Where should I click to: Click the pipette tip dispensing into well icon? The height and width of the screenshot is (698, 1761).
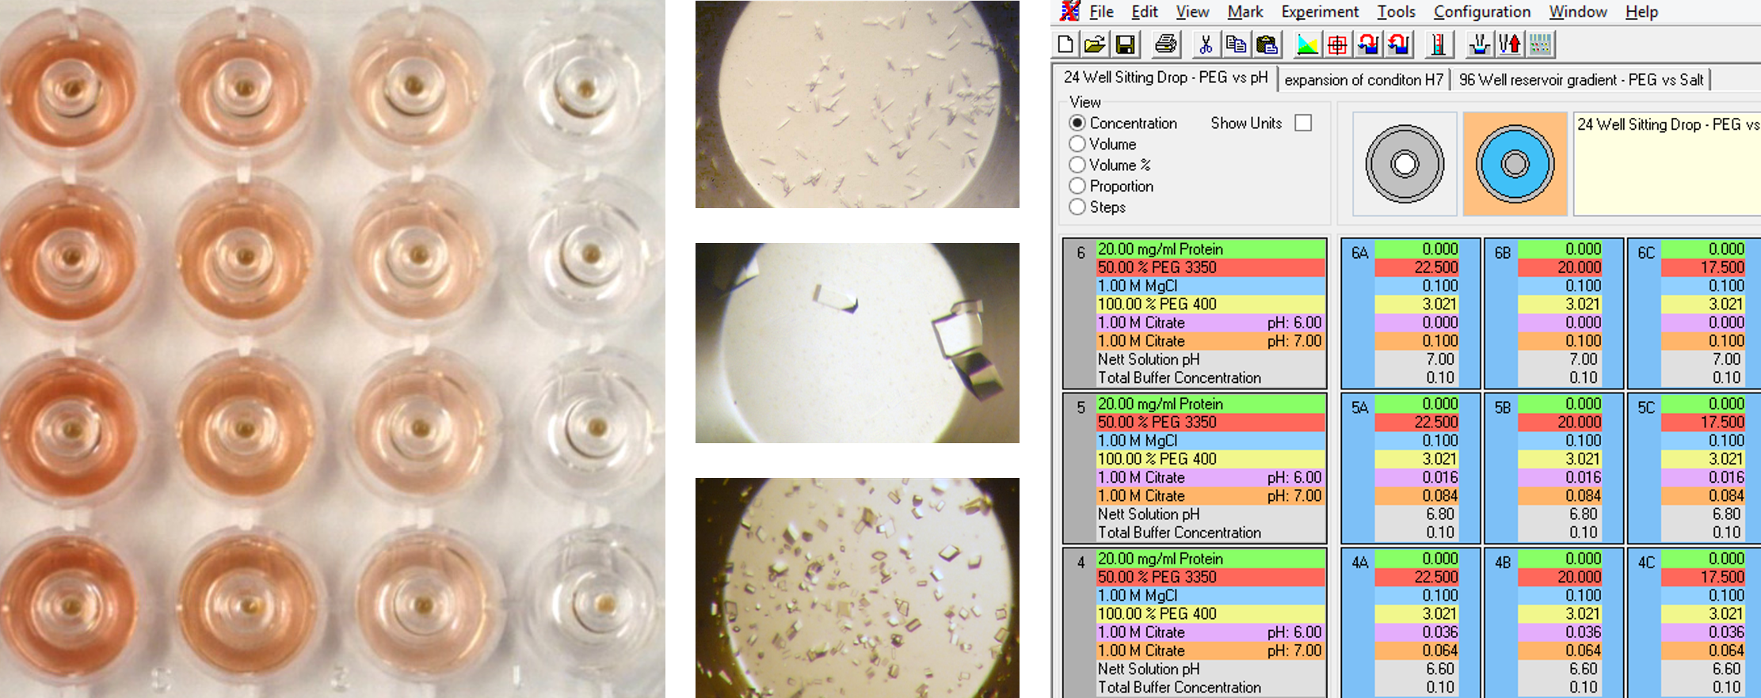tap(1479, 44)
